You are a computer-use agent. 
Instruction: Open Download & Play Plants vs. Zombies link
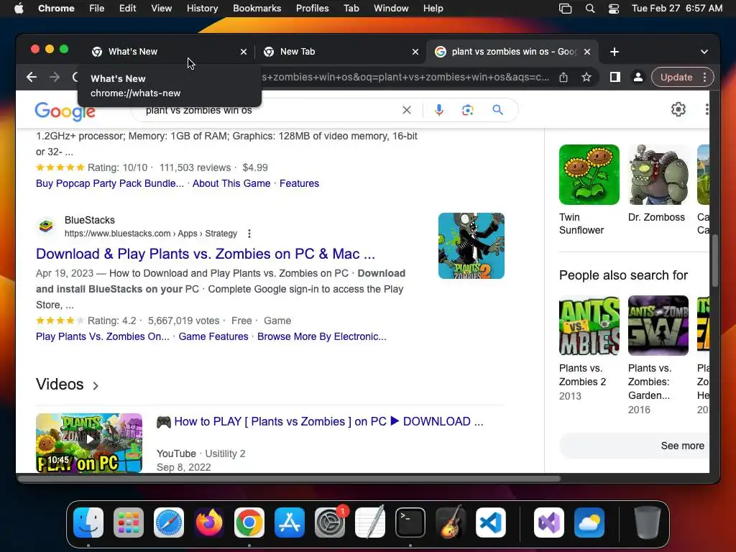[206, 254]
